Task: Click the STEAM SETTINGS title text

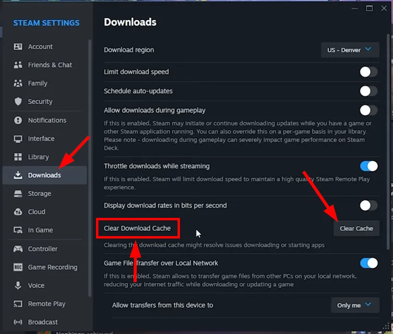Action: [x=47, y=23]
